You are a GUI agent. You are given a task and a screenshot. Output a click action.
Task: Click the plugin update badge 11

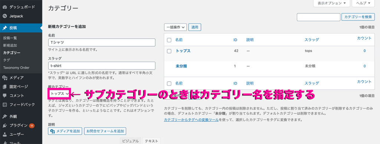(x=32, y=125)
